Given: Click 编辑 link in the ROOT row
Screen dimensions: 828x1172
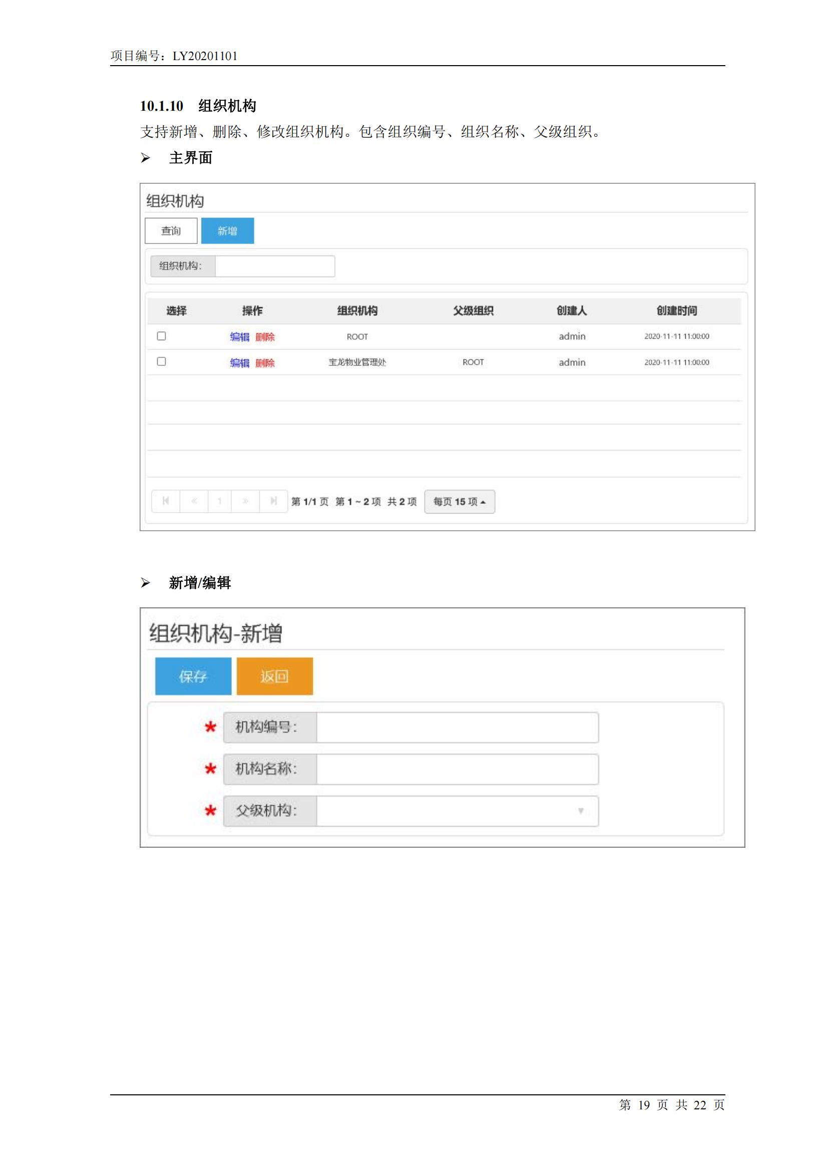Looking at the screenshot, I should pyautogui.click(x=240, y=337).
